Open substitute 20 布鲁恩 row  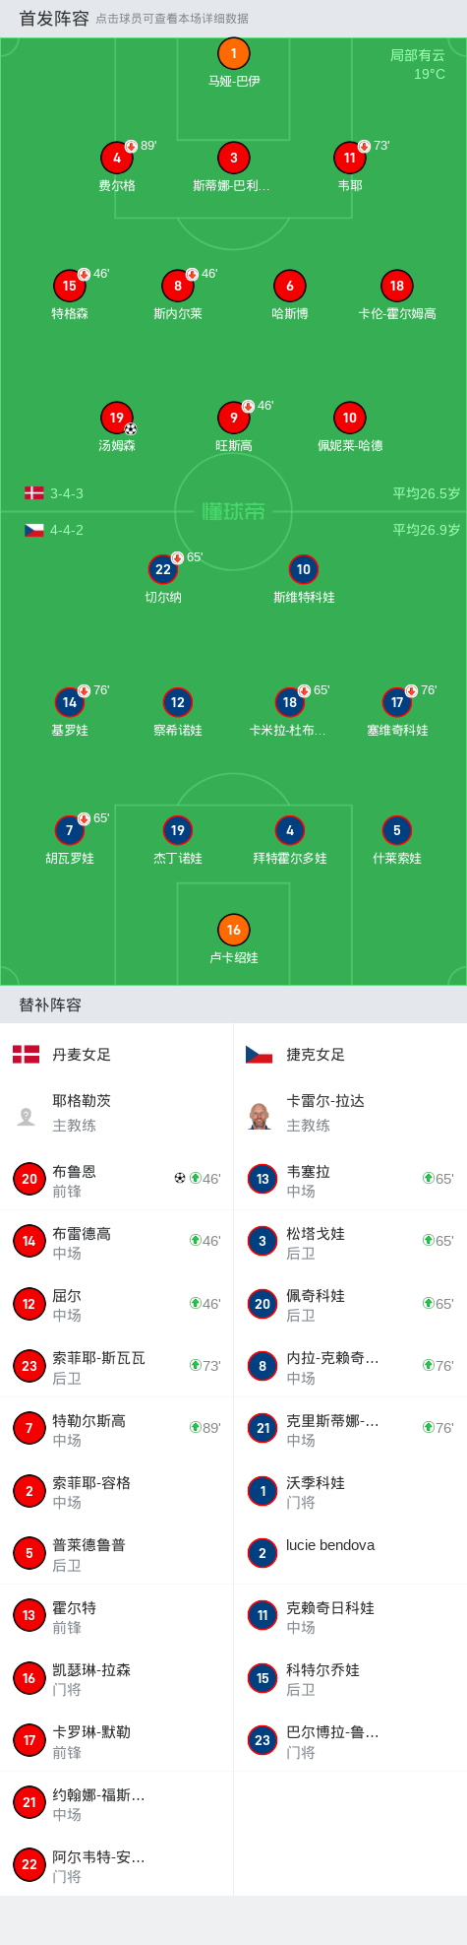click(x=117, y=1180)
